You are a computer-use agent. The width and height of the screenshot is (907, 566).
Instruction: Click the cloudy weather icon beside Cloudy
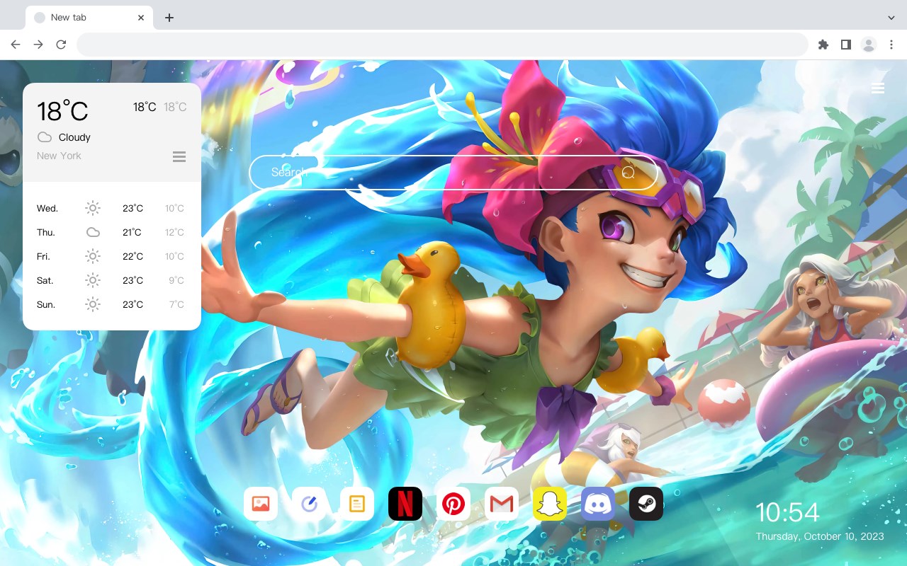click(45, 137)
